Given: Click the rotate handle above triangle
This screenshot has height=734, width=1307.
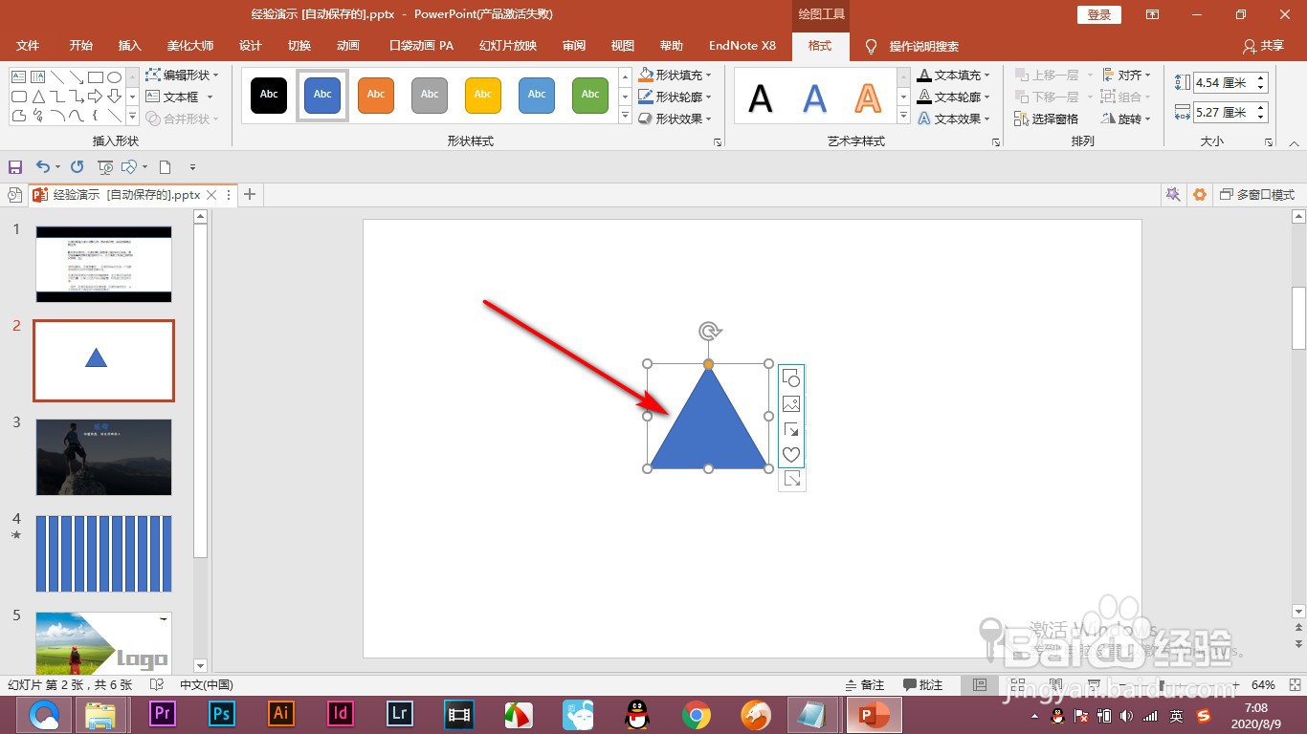Looking at the screenshot, I should click(x=709, y=332).
